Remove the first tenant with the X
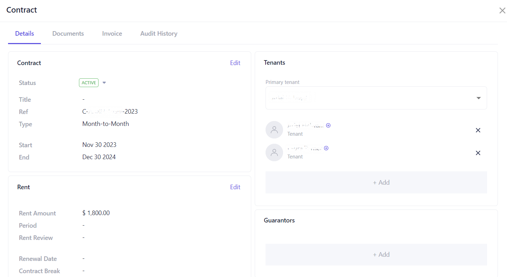507x277 pixels. click(x=478, y=130)
